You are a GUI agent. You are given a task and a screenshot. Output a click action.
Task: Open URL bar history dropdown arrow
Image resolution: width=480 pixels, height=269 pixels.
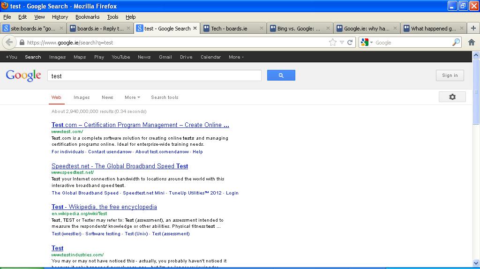[342, 43]
